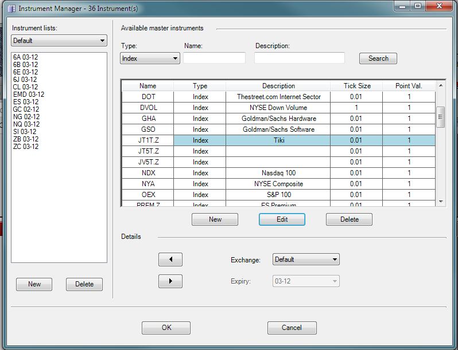
Task: Click the left arrow add-instrument button
Action: tap(170, 259)
